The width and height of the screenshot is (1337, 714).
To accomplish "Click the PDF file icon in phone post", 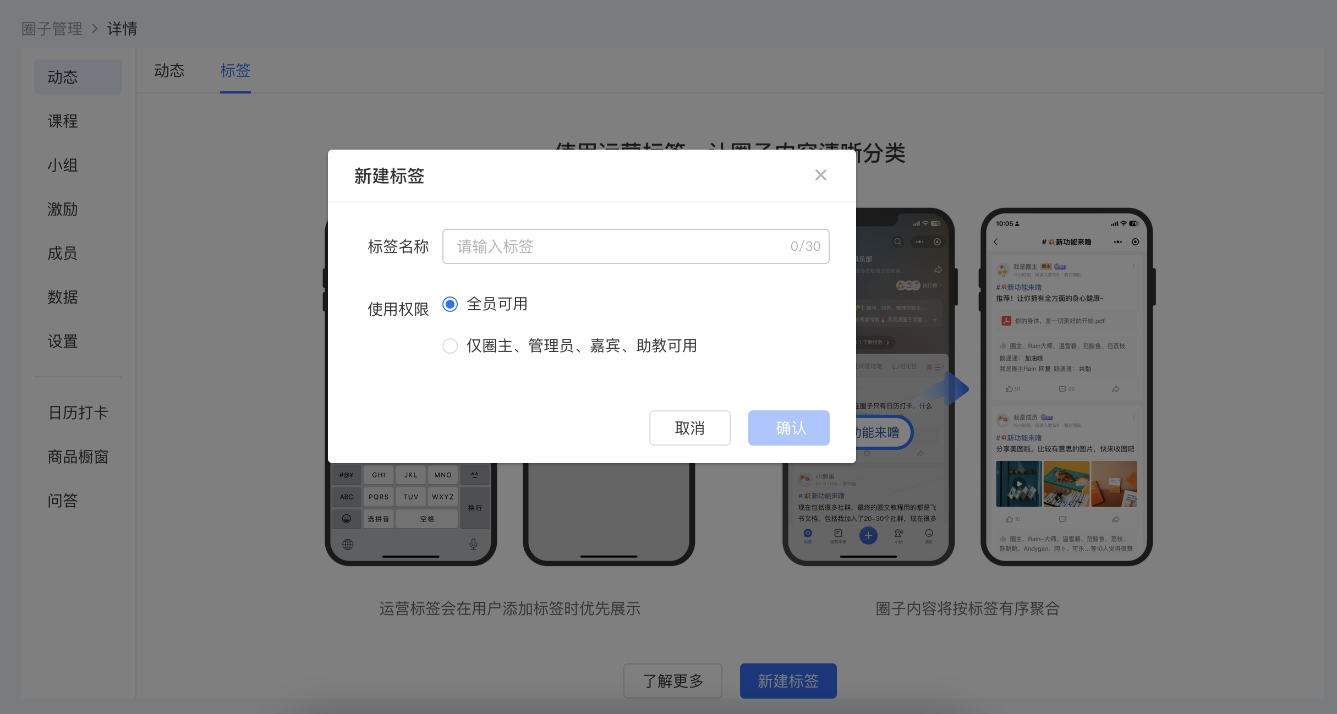I will pos(1006,321).
